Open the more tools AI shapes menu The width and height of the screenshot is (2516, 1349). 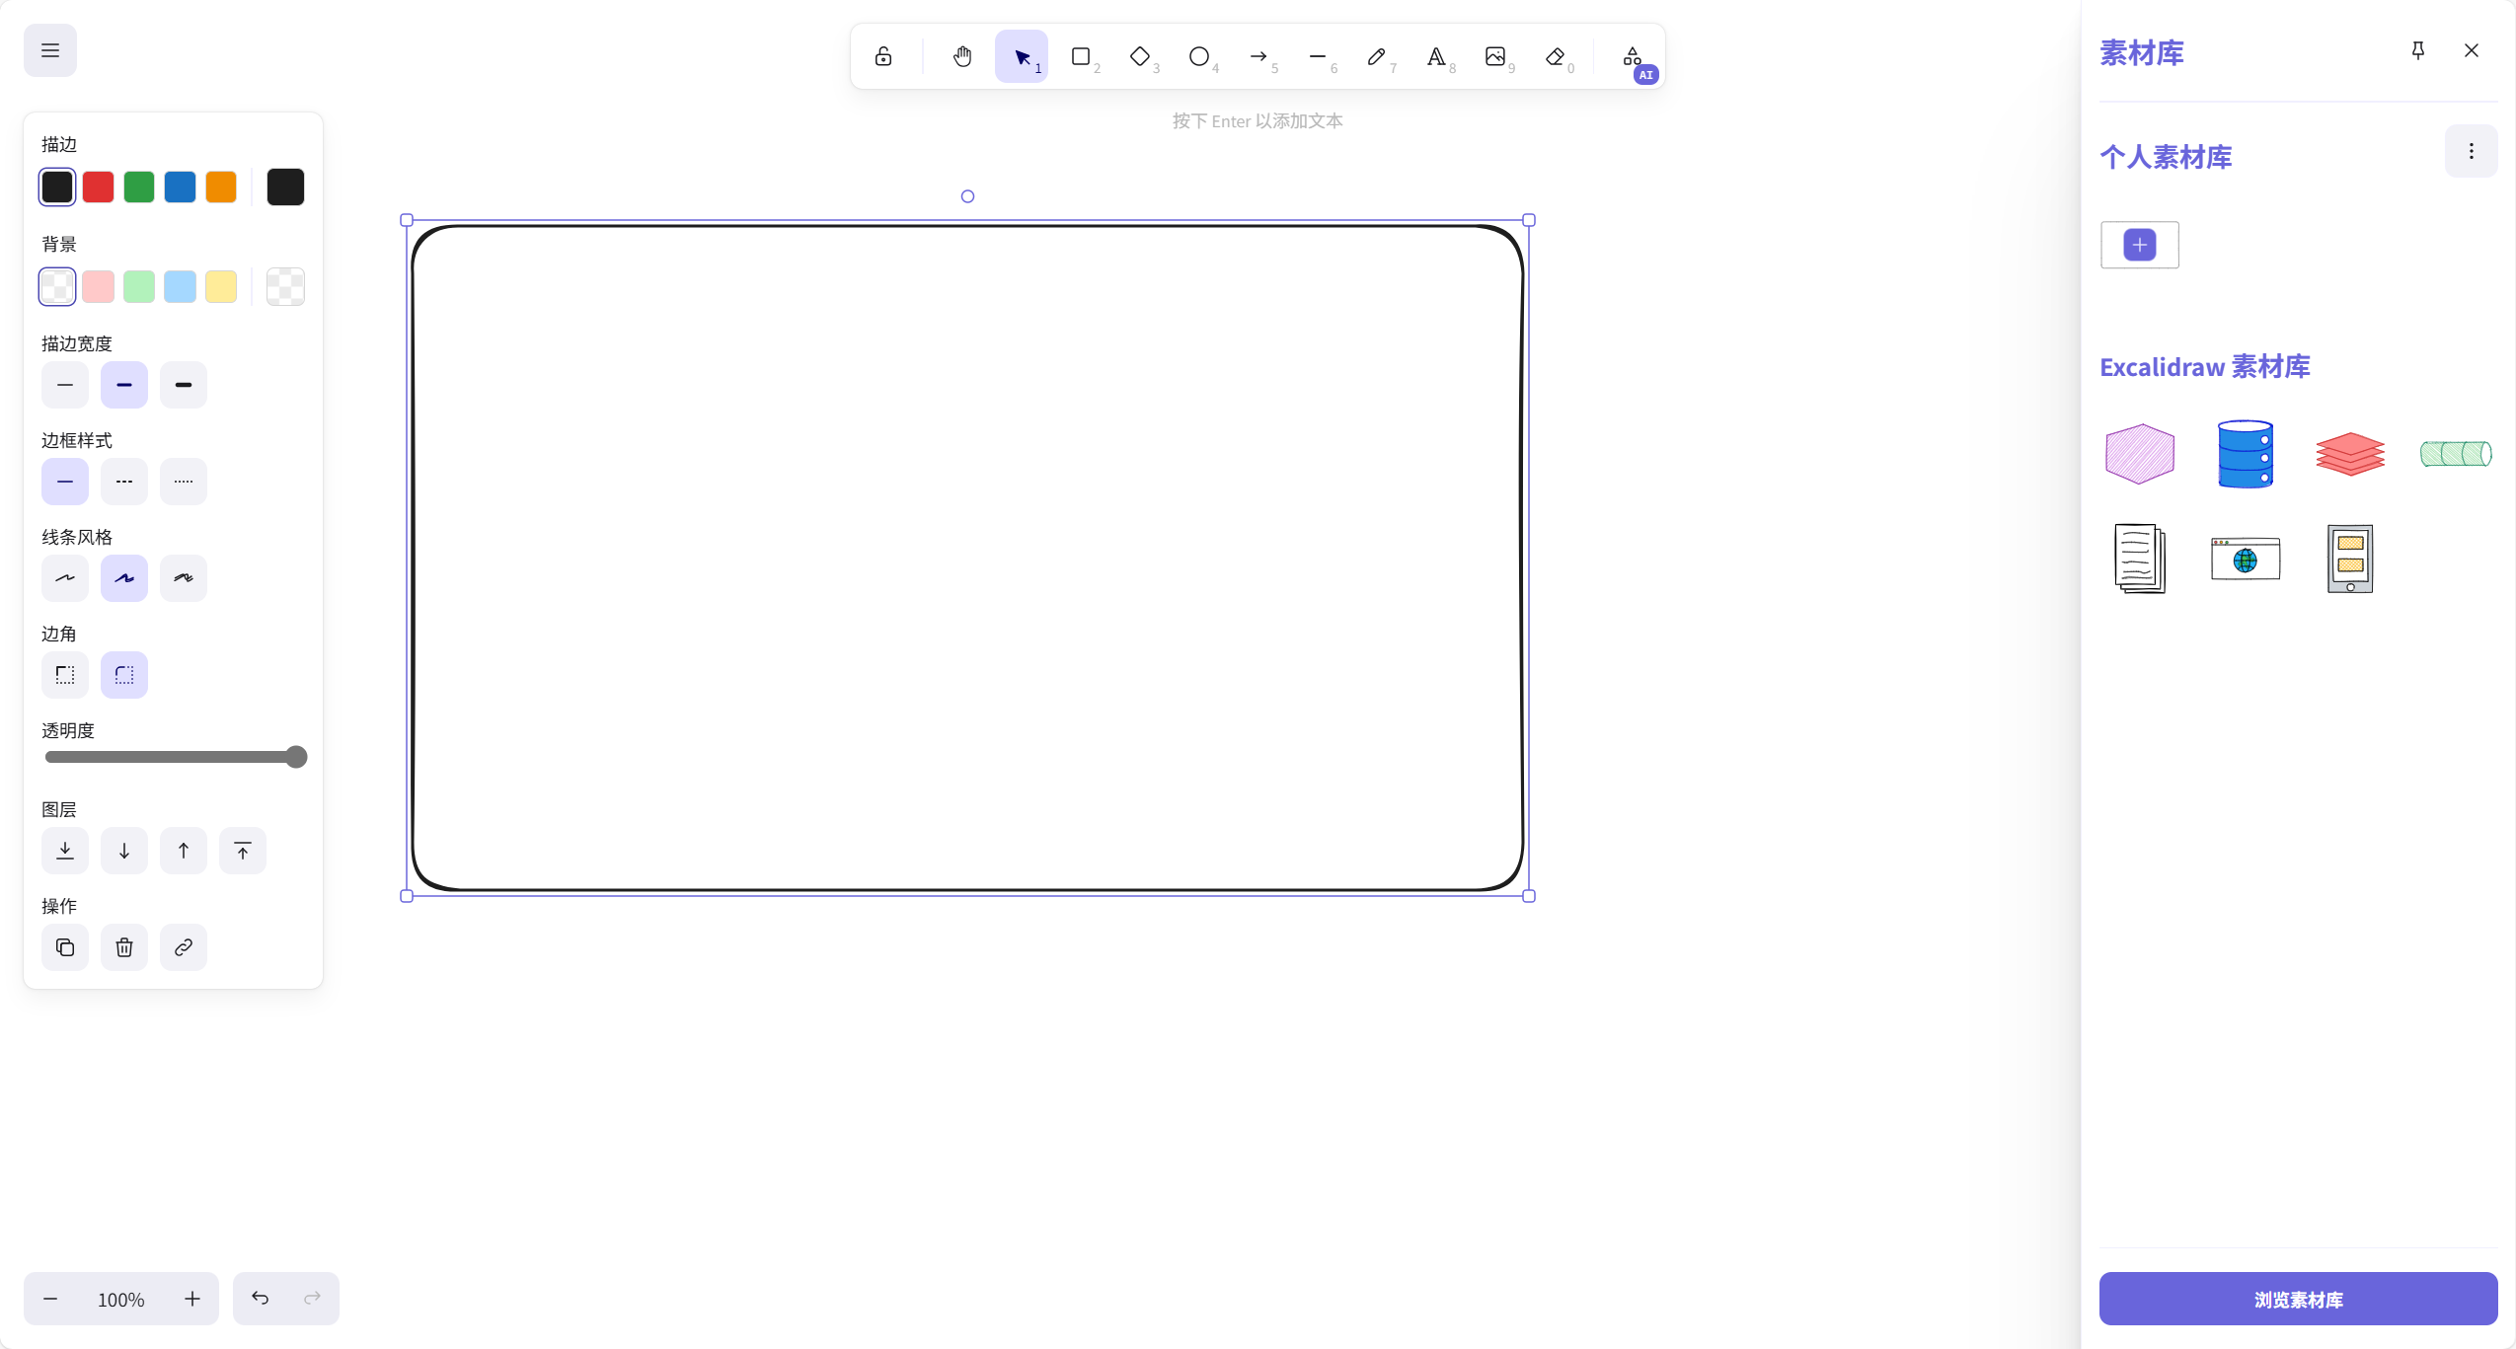click(x=1634, y=56)
